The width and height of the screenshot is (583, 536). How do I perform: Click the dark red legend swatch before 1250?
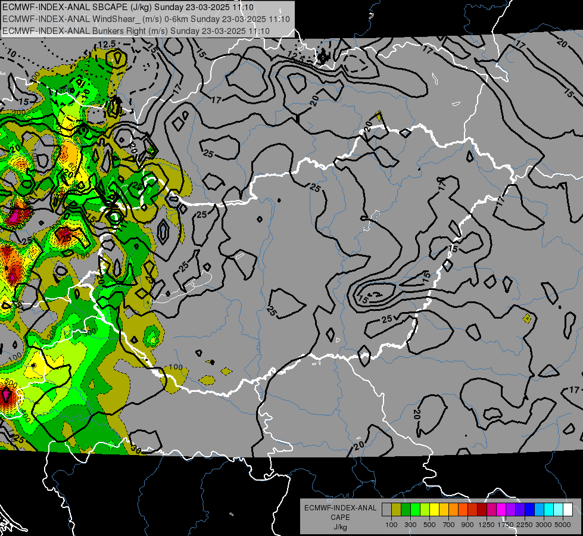482,509
